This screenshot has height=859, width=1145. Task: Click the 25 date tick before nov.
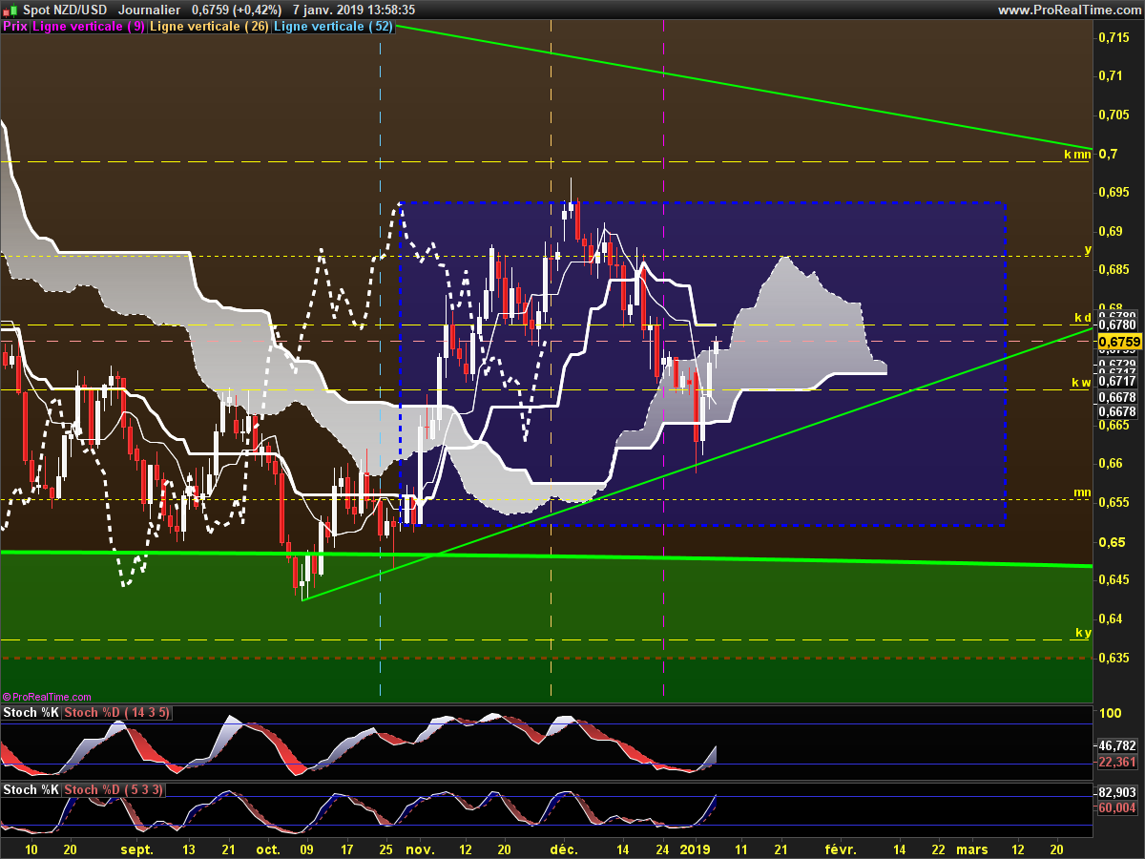(x=385, y=849)
